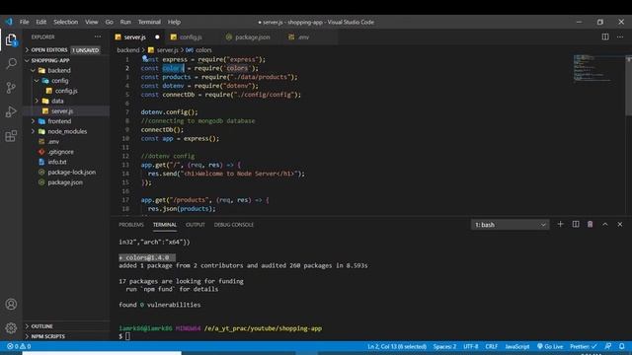Click Prettier in the status bar
Image resolution: width=632 pixels, height=355 pixels.
point(584,346)
